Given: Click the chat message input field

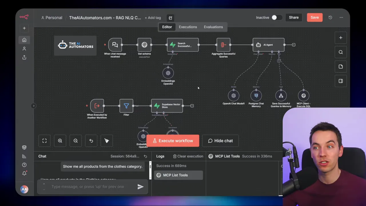Looking at the screenshot, I should pos(91,187).
